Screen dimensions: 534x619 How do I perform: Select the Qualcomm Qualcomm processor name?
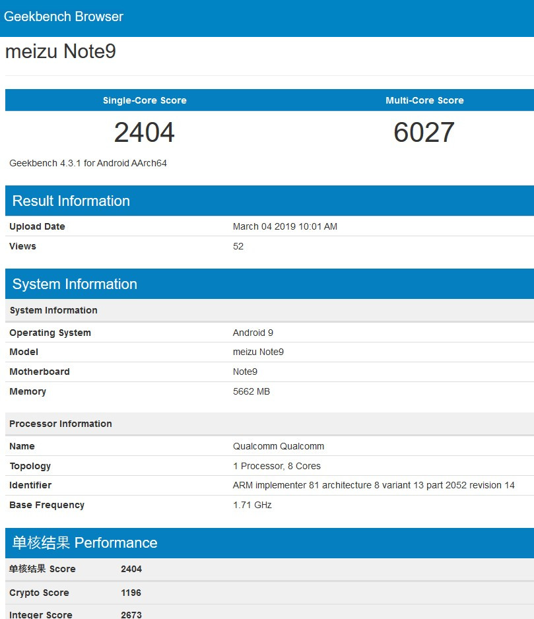coord(279,446)
